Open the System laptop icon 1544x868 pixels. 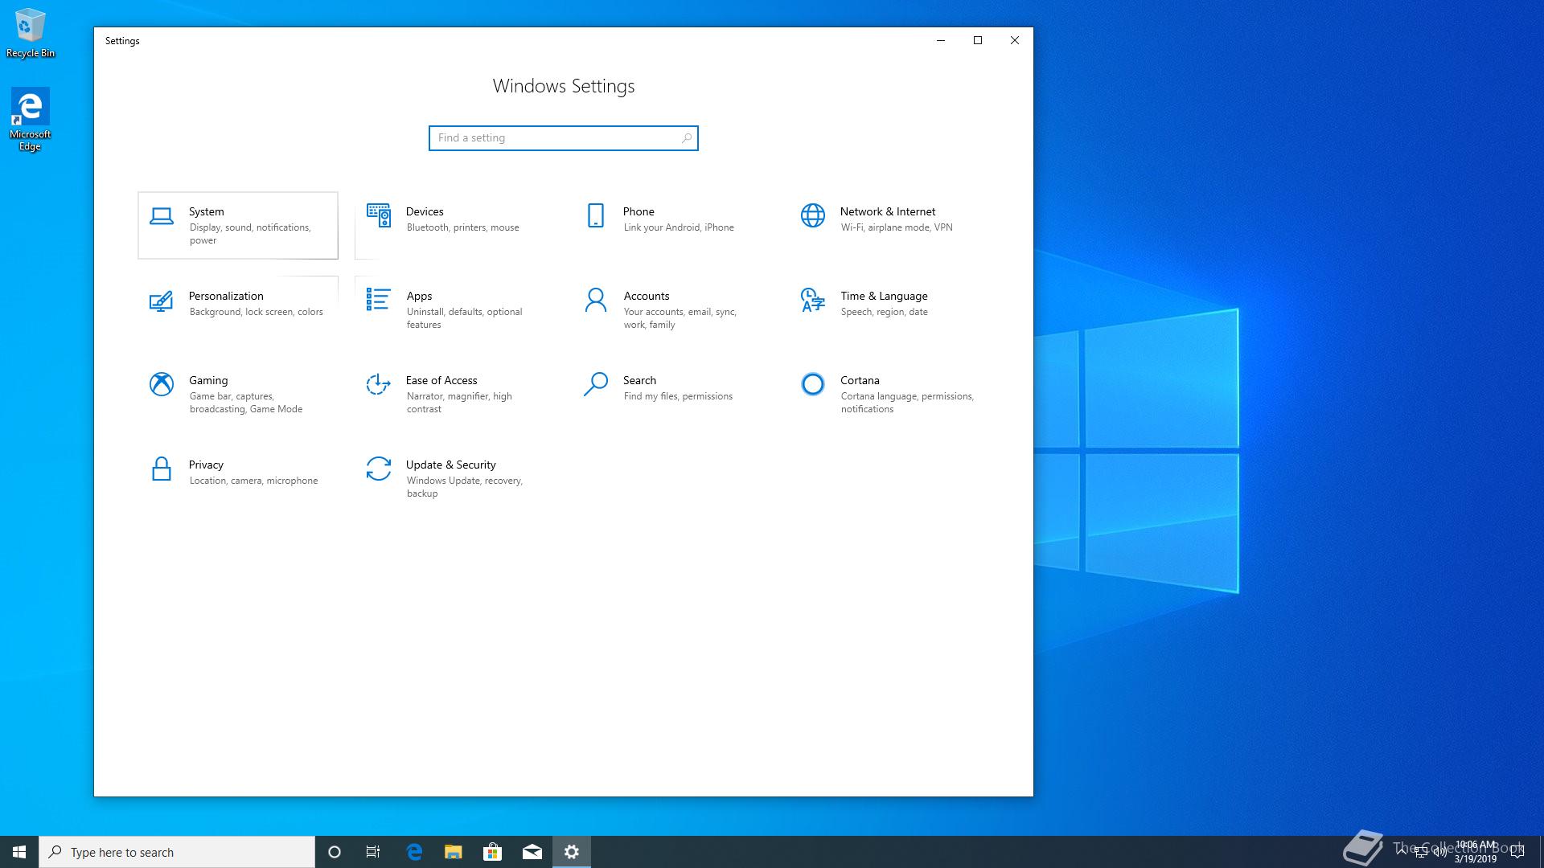[162, 215]
